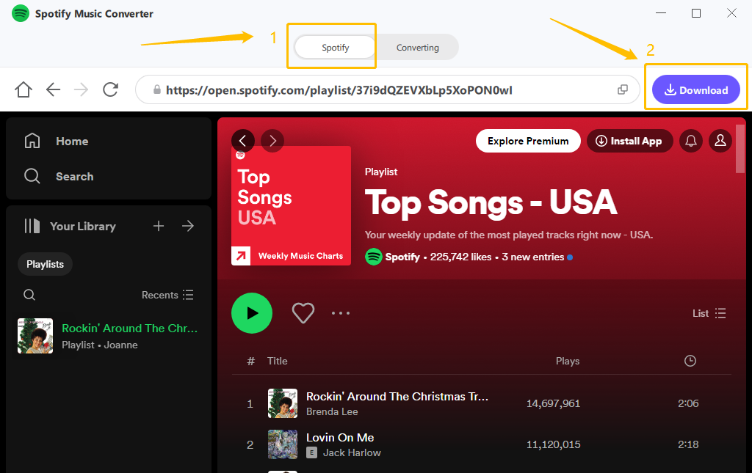
Task: Switch to the Converting tab
Action: (417, 47)
